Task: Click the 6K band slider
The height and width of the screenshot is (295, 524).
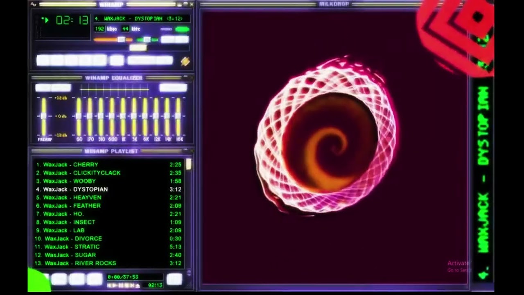Action: coord(145,116)
